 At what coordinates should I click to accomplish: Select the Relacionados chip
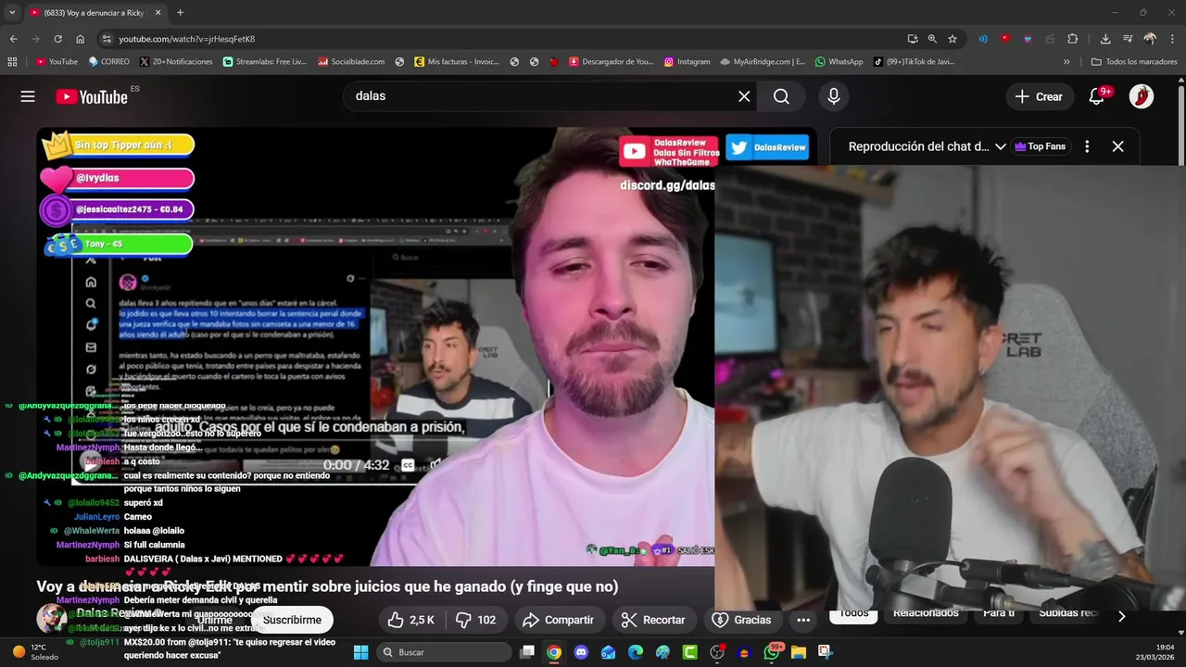pyautogui.click(x=926, y=613)
